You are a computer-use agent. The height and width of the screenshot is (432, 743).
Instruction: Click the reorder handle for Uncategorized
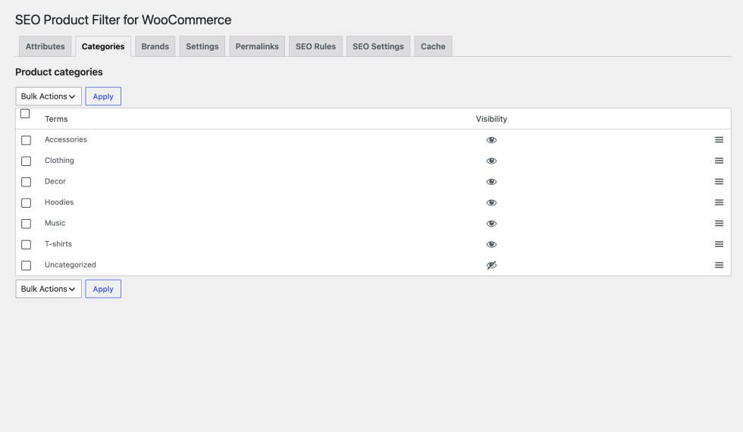[719, 265]
